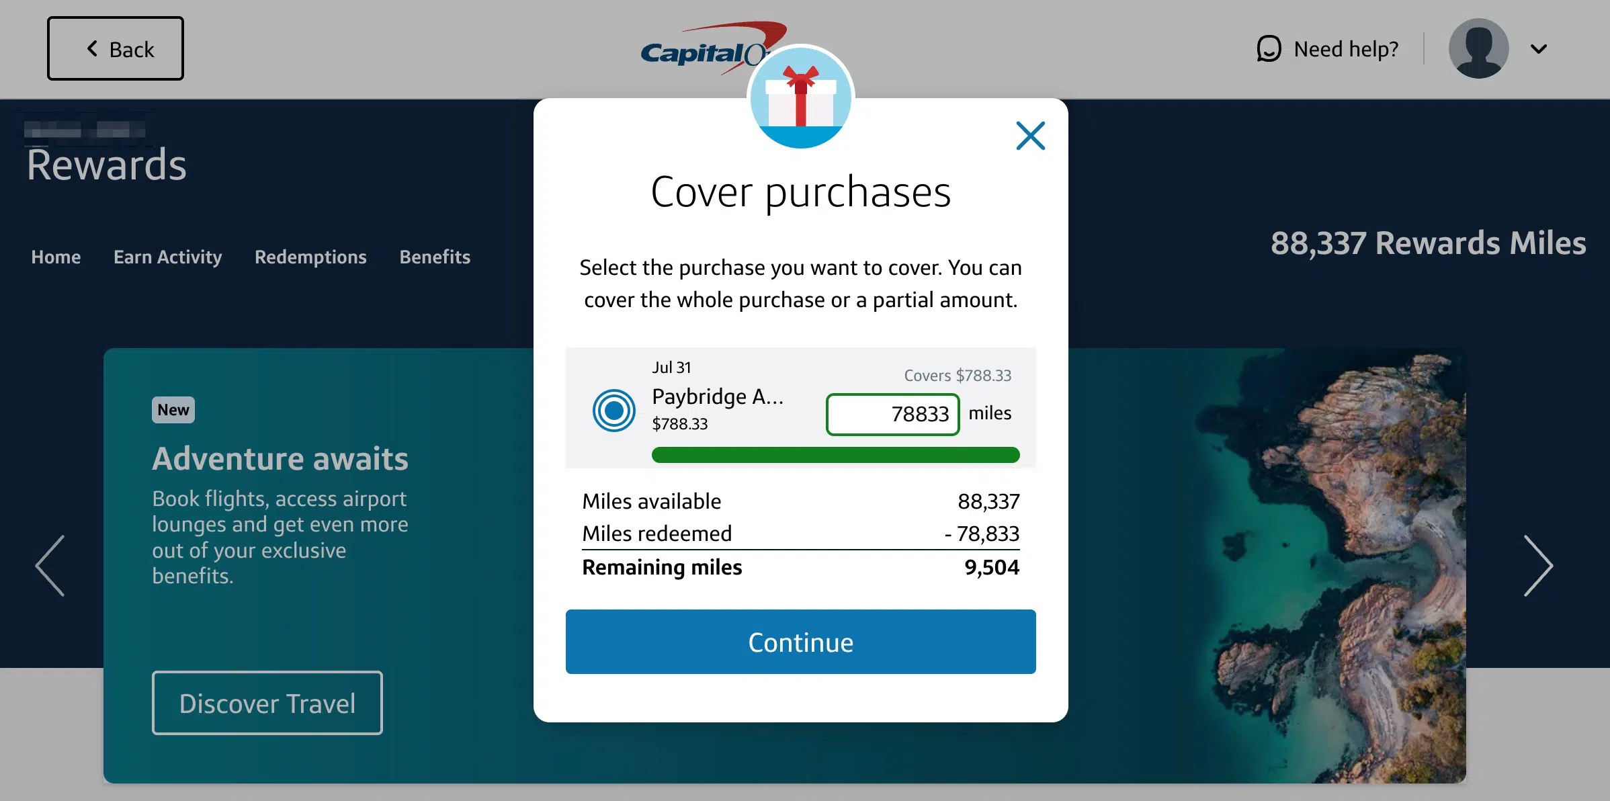1610x801 pixels.
Task: Switch to the Redemptions tab
Action: [x=310, y=257]
